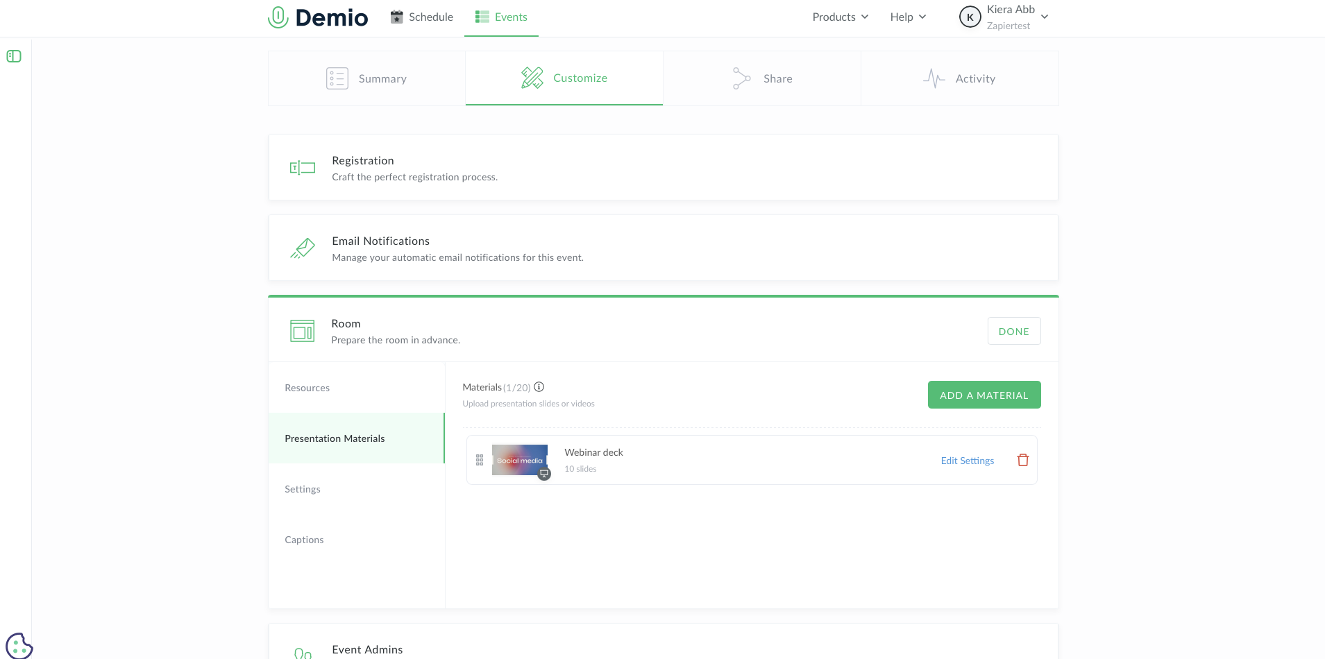Switch to the Customize tab
Viewport: 1325px width, 659px height.
564,78
